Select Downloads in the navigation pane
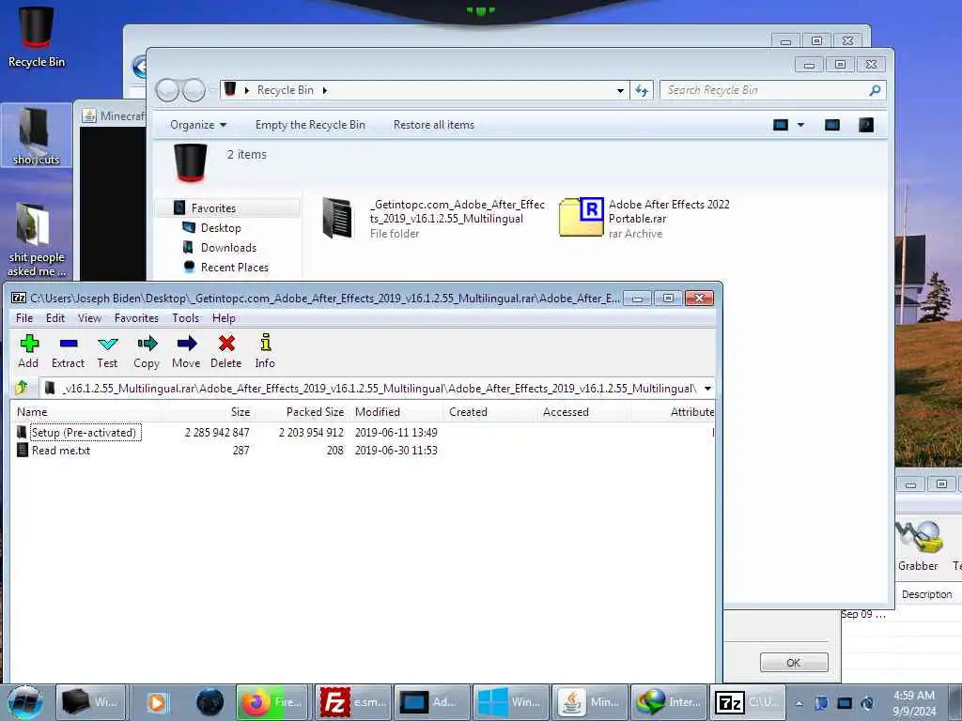 [228, 248]
